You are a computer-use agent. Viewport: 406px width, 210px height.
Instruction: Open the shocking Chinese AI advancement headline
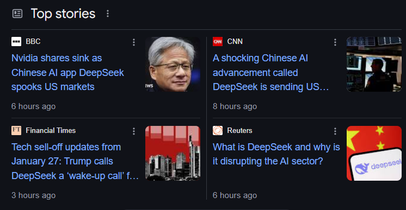(x=270, y=72)
